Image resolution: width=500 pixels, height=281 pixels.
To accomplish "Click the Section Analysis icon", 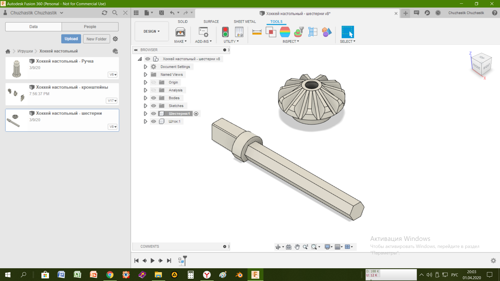I will pos(313,32).
